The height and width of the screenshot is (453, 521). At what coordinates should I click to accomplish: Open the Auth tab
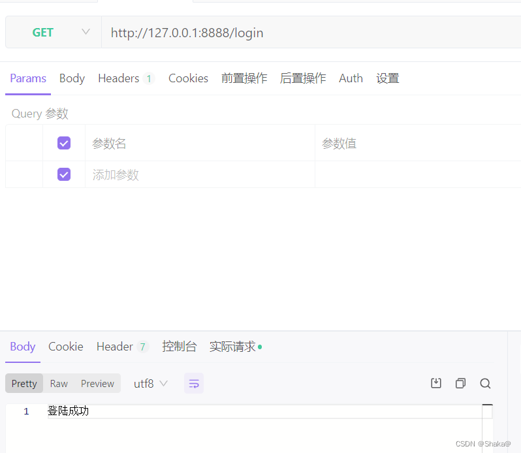click(351, 78)
